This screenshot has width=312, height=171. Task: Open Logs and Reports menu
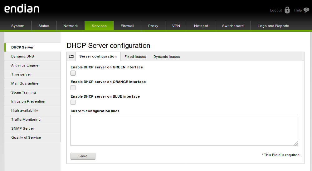273,26
